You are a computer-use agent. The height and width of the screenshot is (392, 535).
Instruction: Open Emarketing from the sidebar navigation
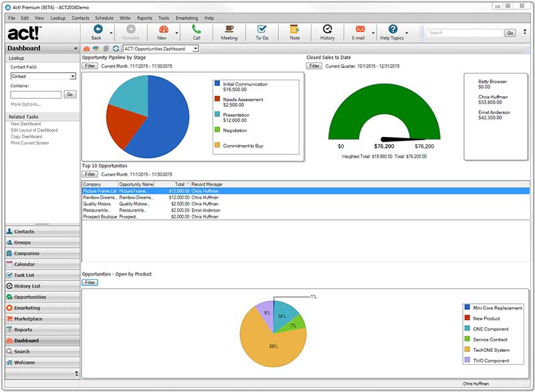(43, 308)
